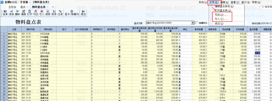
Task: Click material name 框架外壳
Action: tap(48, 78)
